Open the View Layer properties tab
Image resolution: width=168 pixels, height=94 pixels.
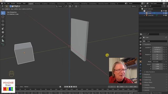click(140, 48)
